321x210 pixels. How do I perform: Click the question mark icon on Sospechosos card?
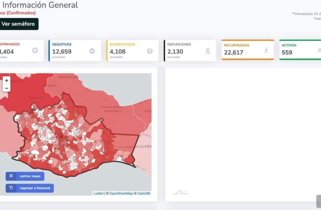[x=149, y=51]
